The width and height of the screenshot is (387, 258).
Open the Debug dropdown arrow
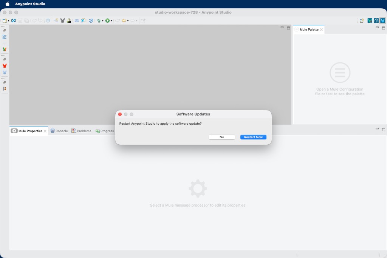click(103, 21)
